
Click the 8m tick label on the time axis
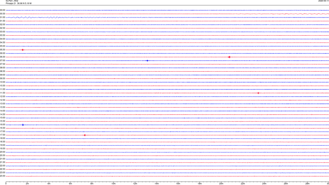(x=92, y=184)
